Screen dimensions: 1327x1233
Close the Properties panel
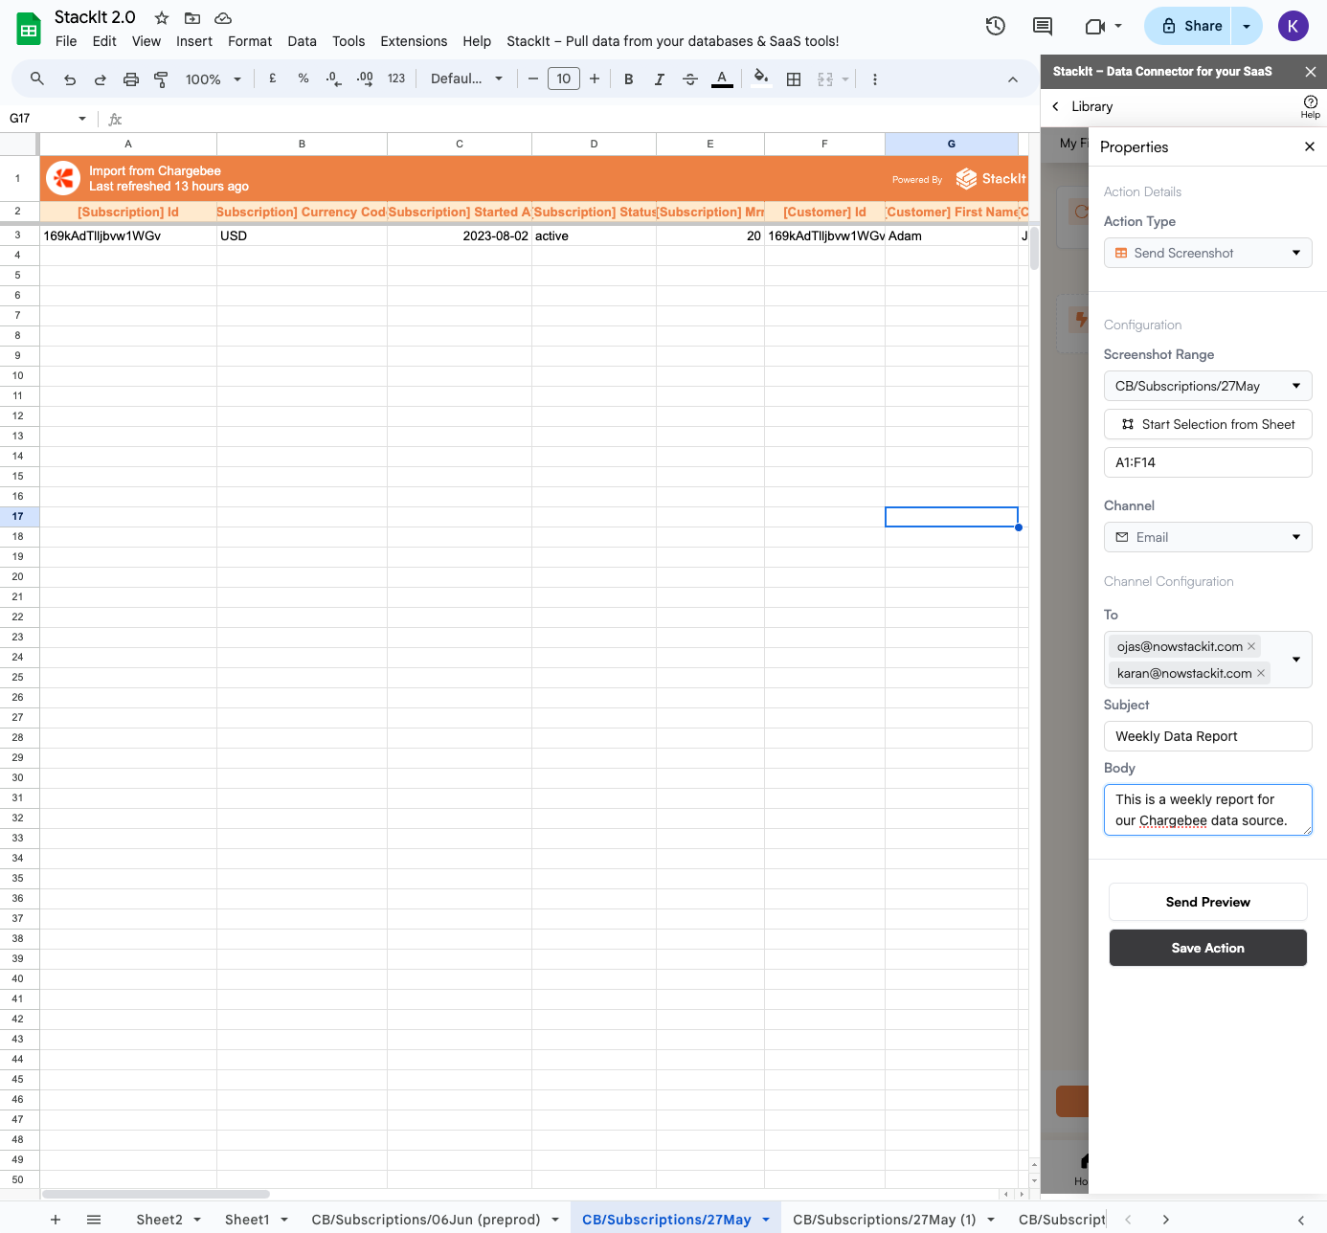pos(1310,146)
